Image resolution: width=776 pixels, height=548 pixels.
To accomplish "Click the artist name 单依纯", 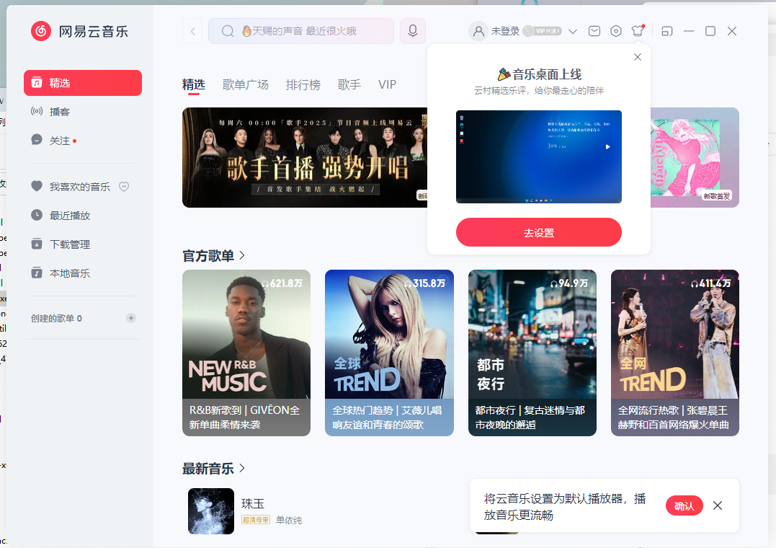I will click(289, 521).
